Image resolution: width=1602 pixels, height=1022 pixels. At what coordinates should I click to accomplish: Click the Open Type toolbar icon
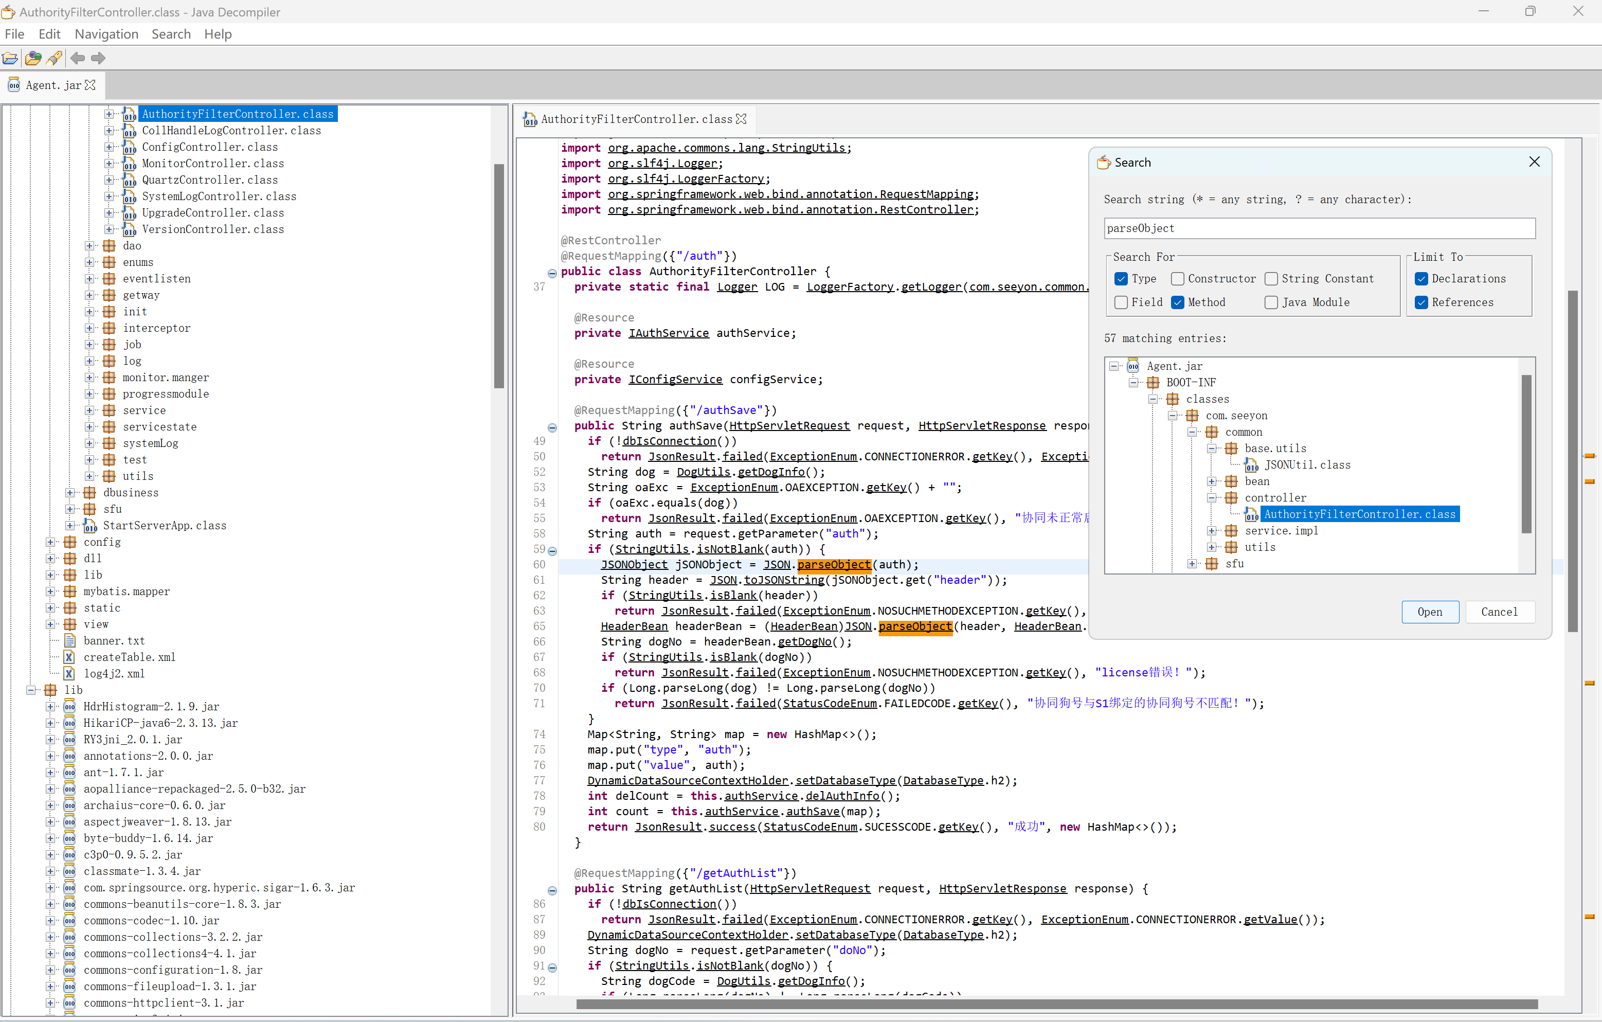(32, 59)
